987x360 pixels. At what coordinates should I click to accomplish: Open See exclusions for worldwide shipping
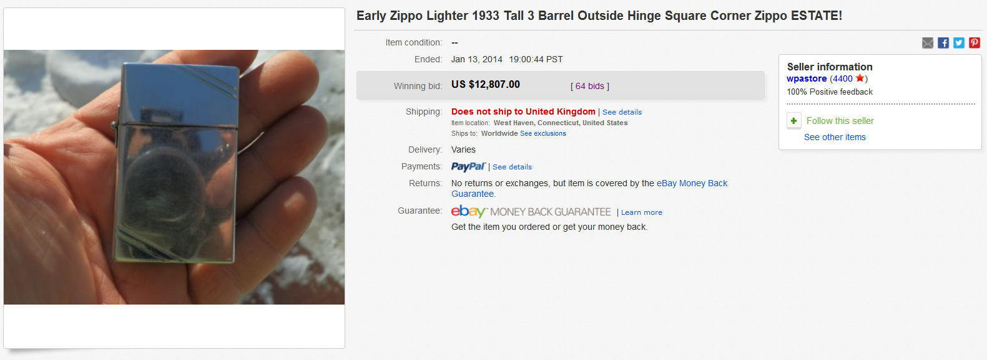543,133
